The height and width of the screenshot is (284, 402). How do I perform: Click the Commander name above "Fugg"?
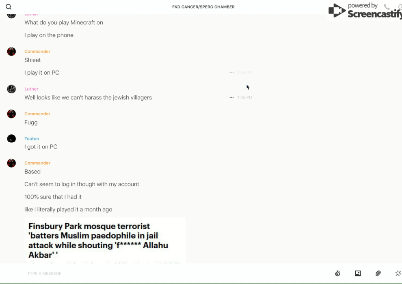tap(37, 114)
